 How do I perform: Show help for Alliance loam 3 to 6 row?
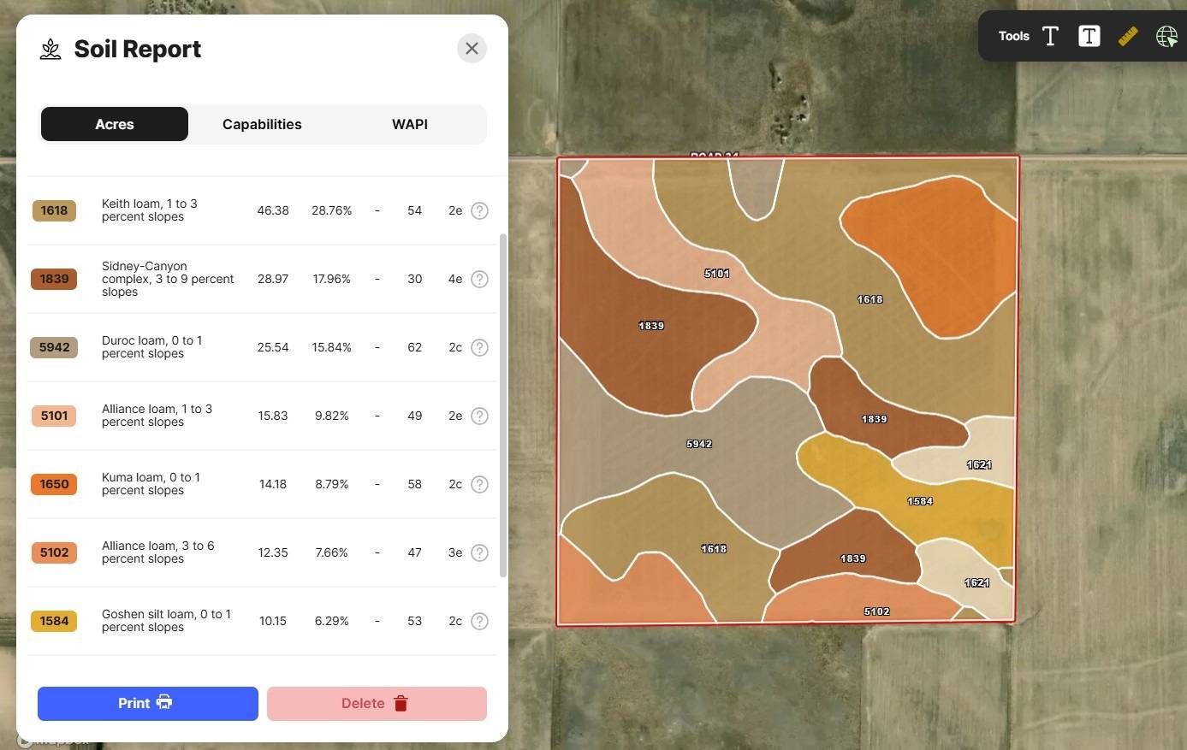480,552
